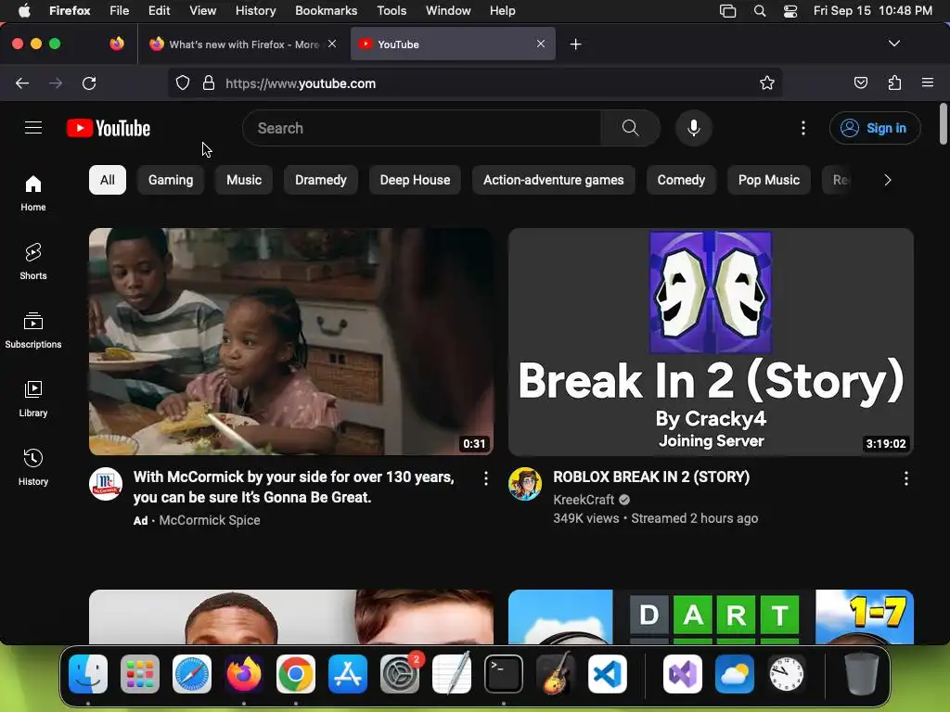Click the YouTube search field
Screen dimensions: 950x712
422,128
